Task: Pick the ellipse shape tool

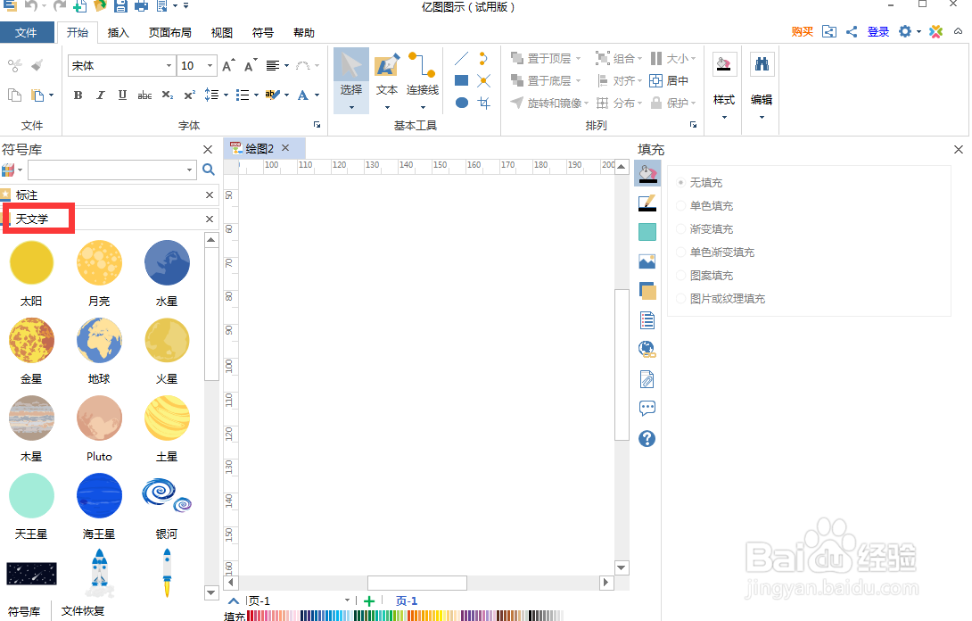Action: 461,103
